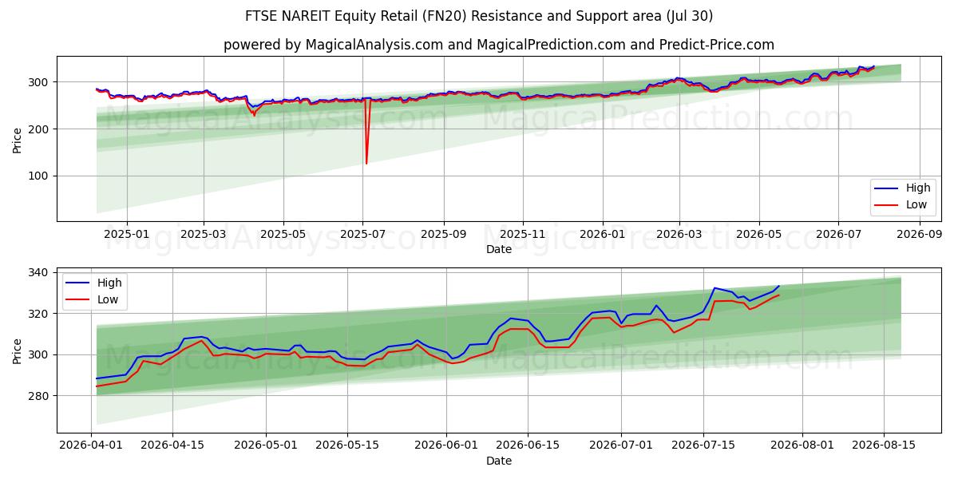The width and height of the screenshot is (958, 479).
Task: Click 'Low' in the top chart legend
Action: click(916, 204)
